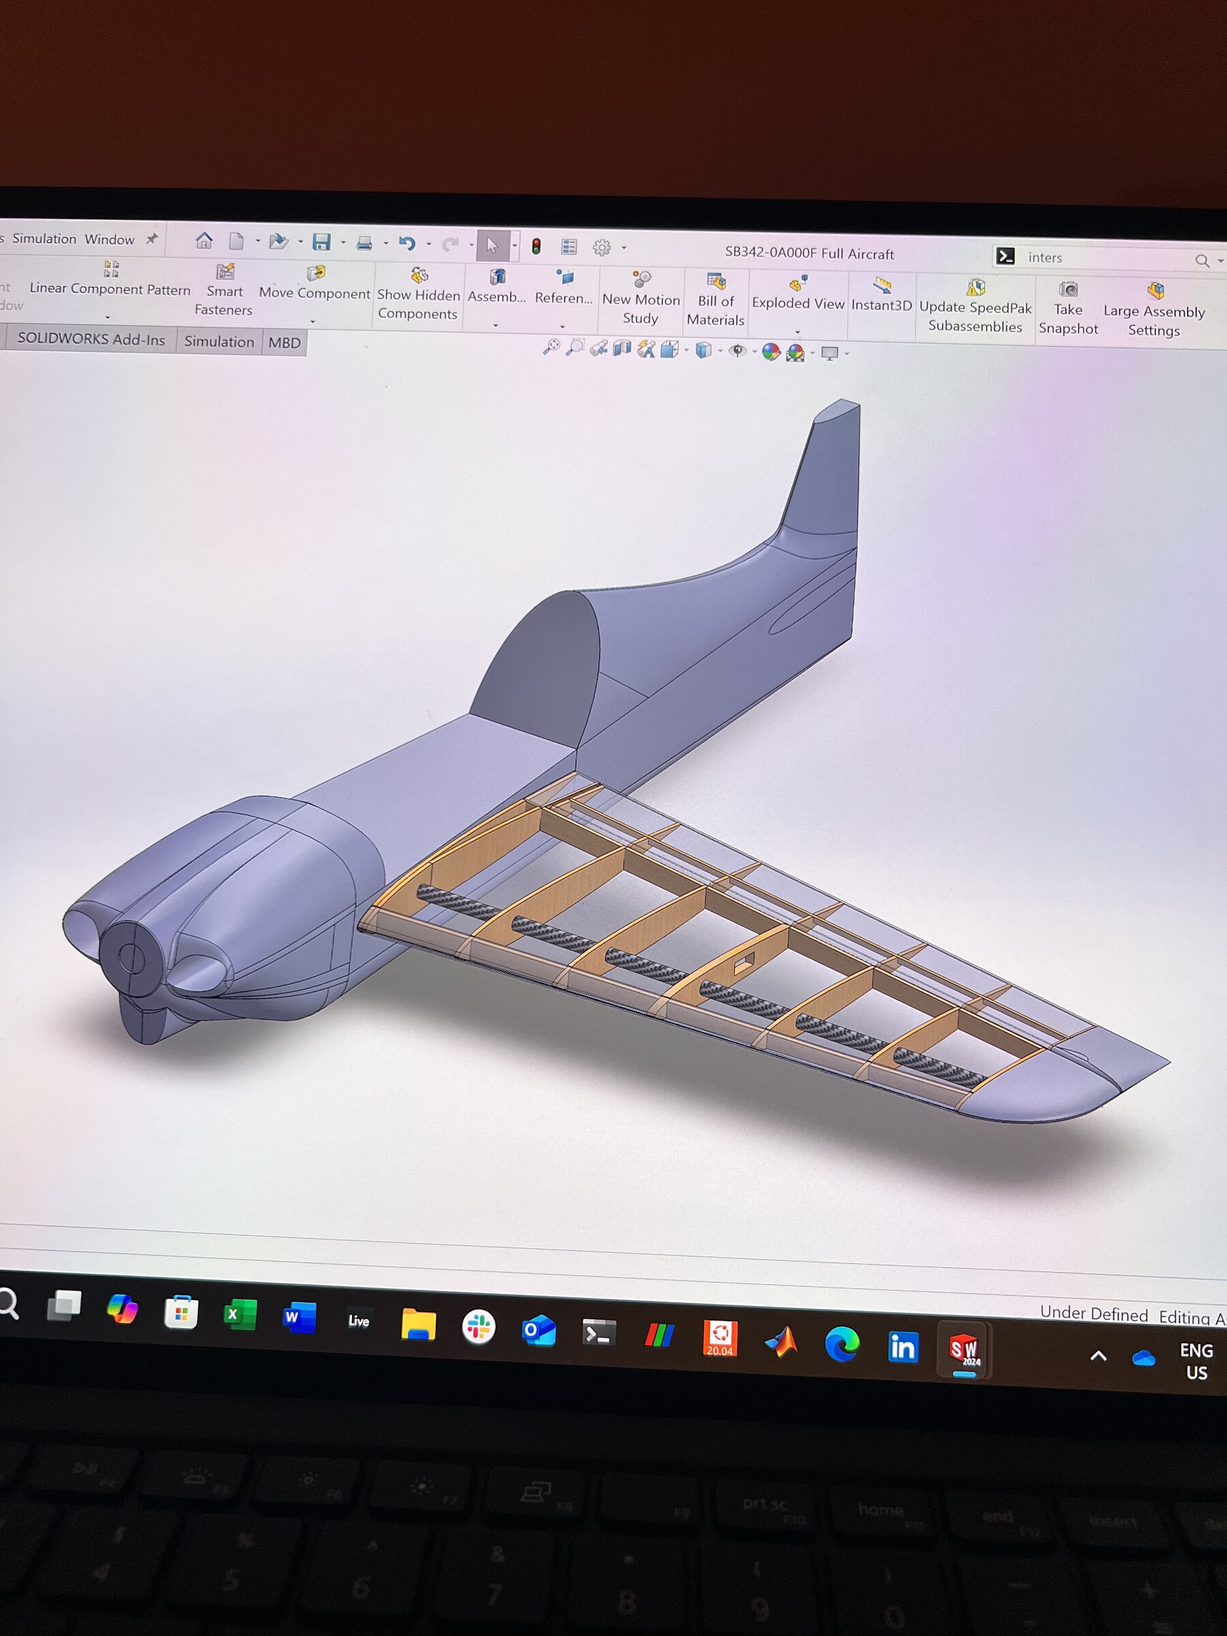Click Update SpeedPak Subassemblies
The height and width of the screenshot is (1636, 1227).
coord(975,306)
